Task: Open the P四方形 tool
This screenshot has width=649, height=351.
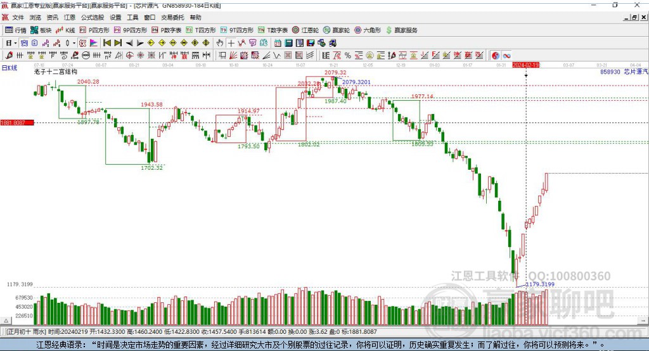Action: [x=94, y=30]
